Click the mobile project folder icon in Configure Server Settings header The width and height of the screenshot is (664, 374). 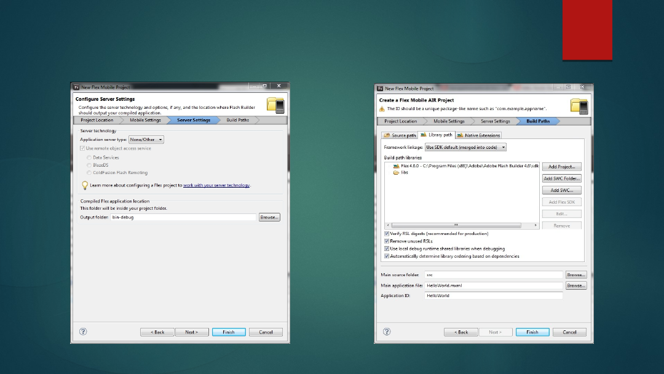coord(275,105)
